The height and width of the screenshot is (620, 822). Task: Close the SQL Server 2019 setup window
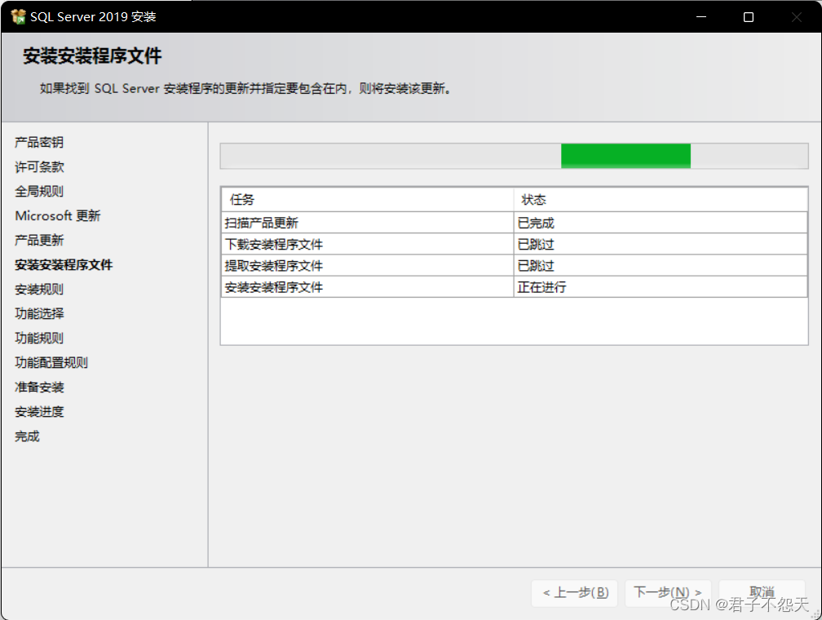[796, 17]
